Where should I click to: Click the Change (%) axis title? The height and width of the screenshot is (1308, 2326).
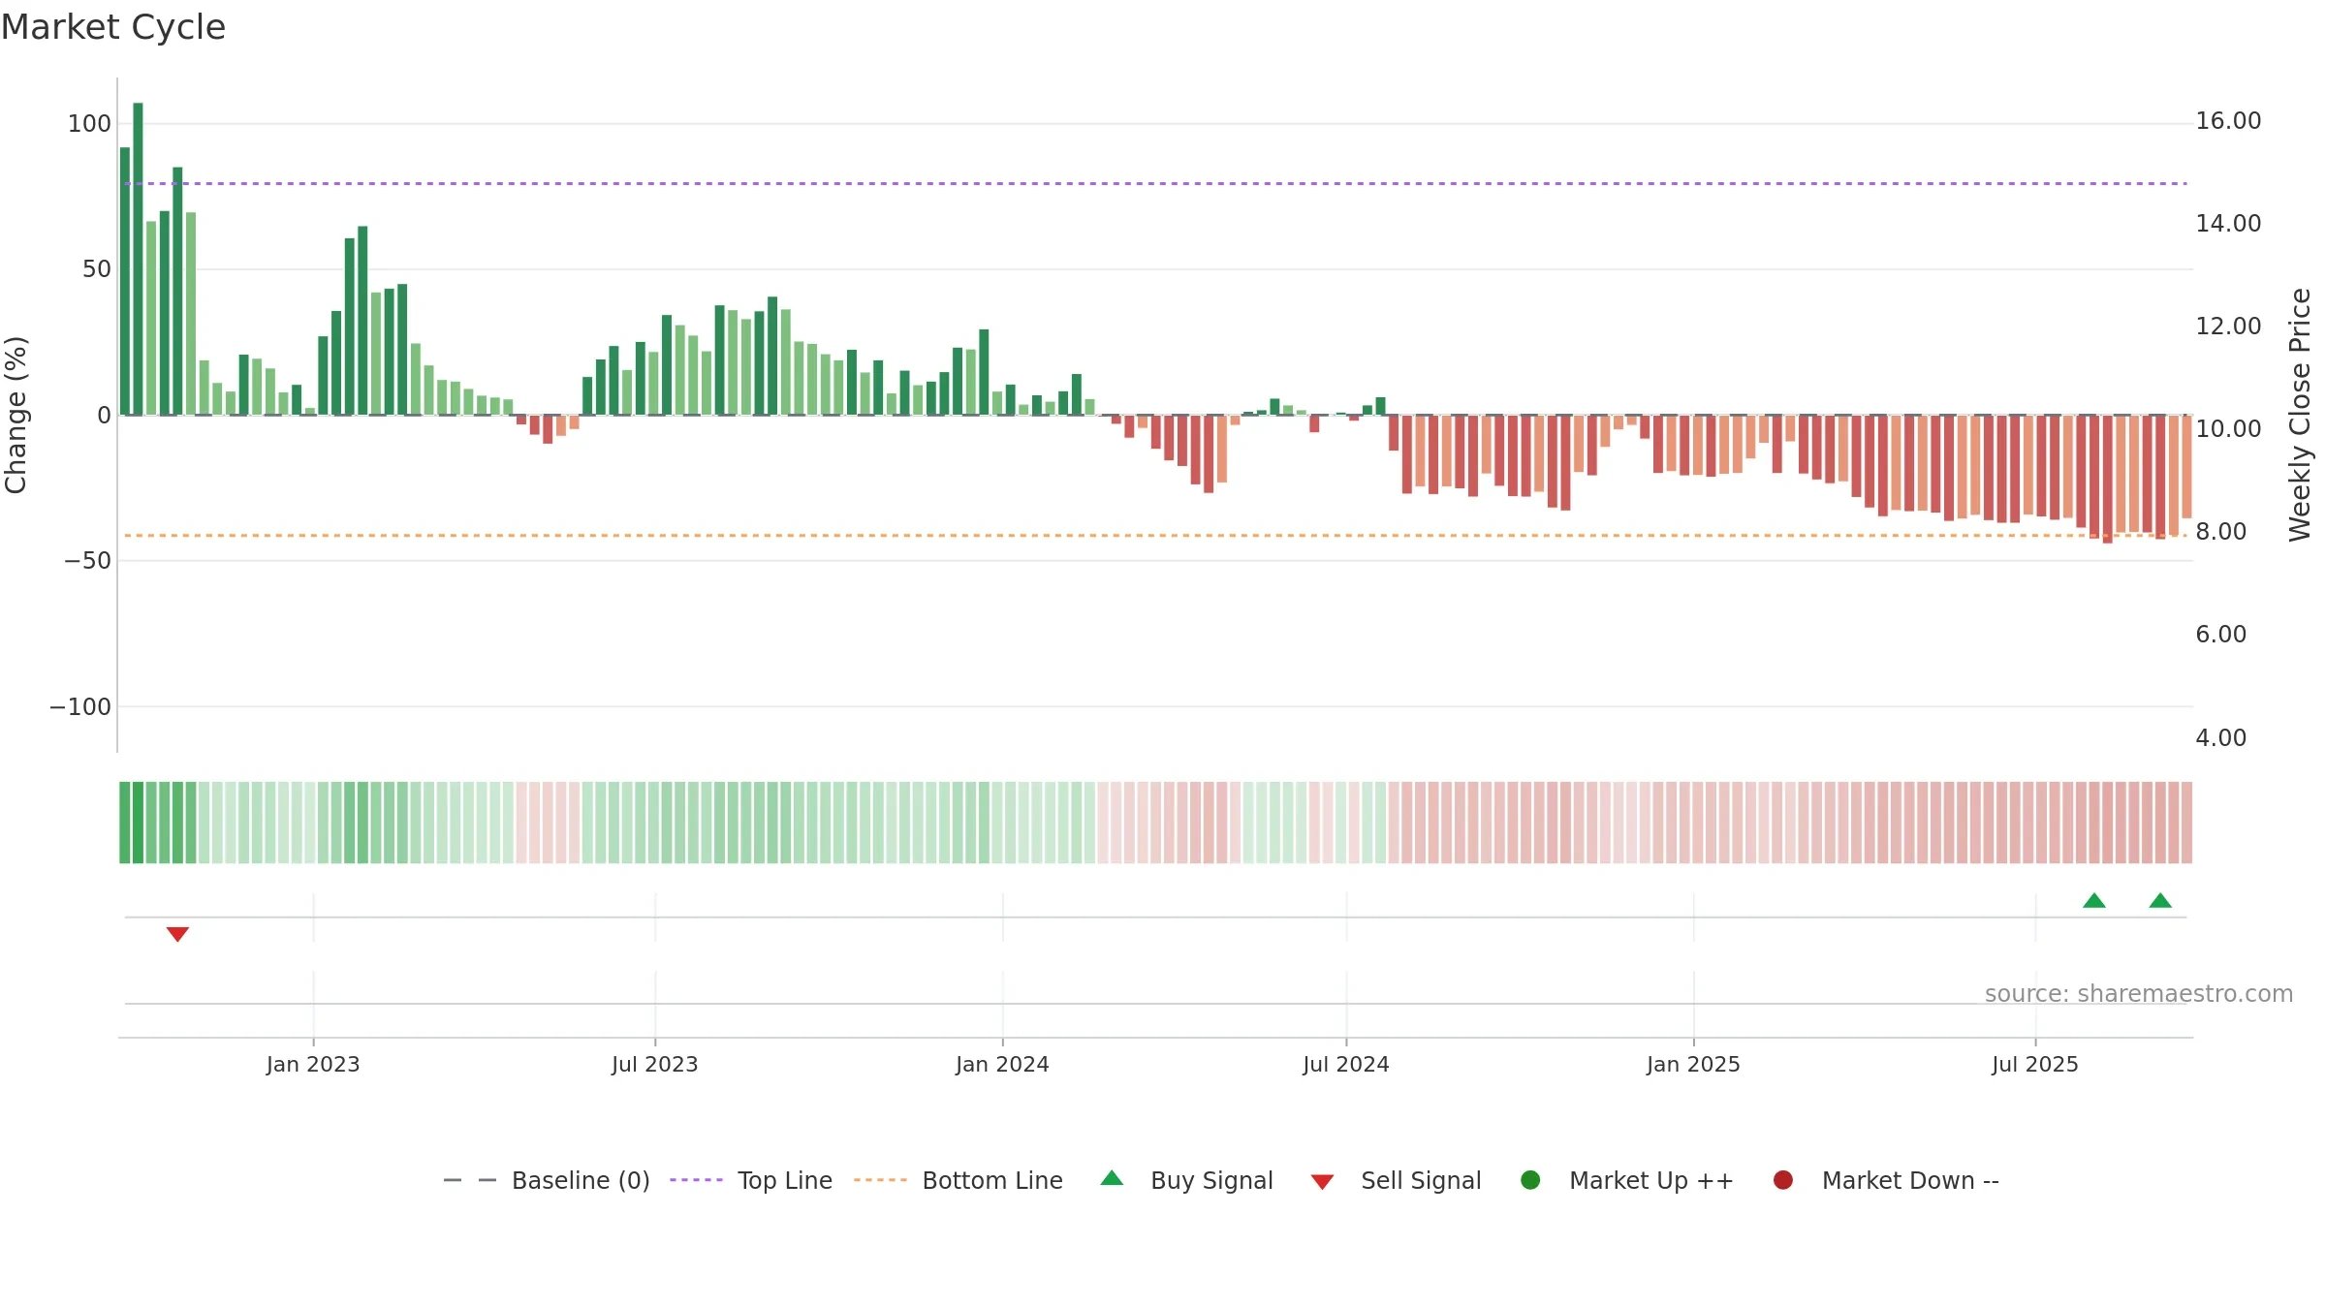pyautogui.click(x=16, y=415)
